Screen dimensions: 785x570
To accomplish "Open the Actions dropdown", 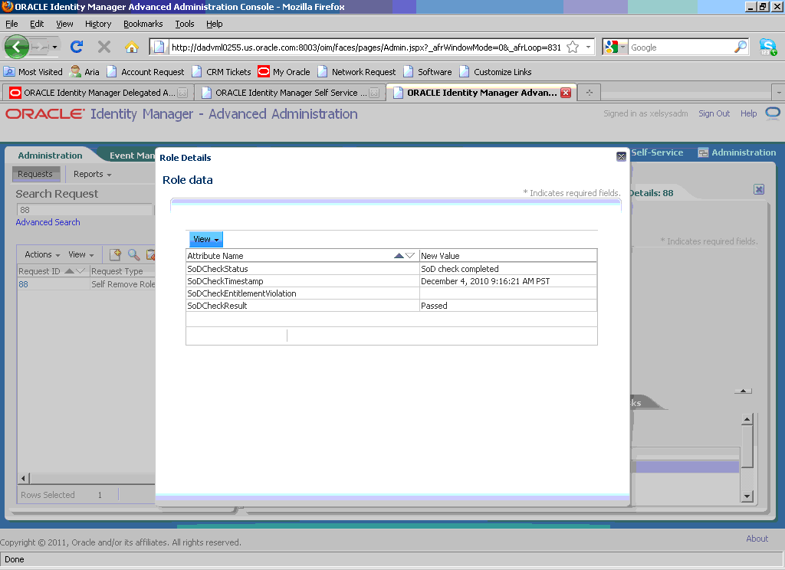I will (x=41, y=254).
